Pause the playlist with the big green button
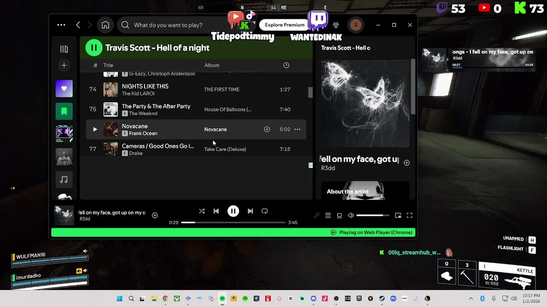Viewport: 547px width, 307px height. [x=94, y=48]
